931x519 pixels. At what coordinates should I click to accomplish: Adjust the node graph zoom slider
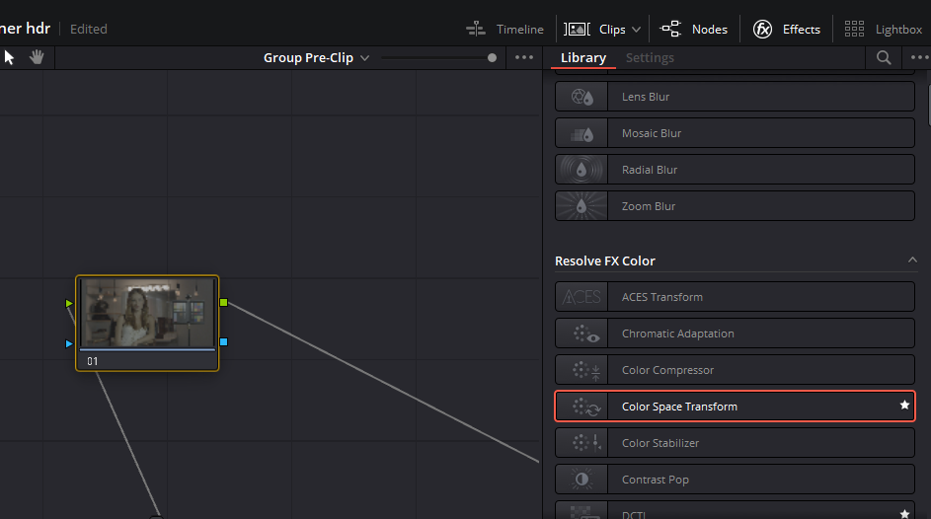[x=492, y=57]
